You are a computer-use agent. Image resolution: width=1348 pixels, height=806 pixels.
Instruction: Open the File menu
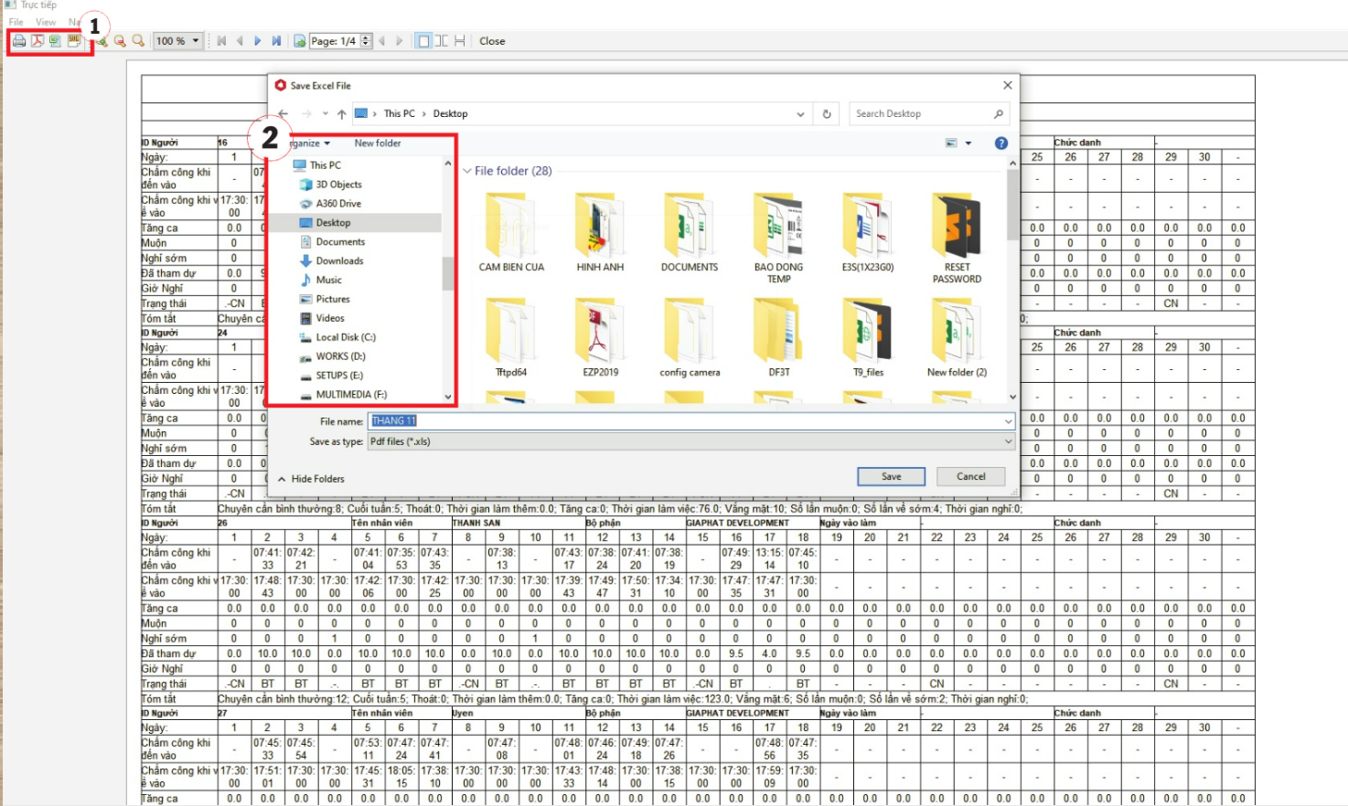16,22
